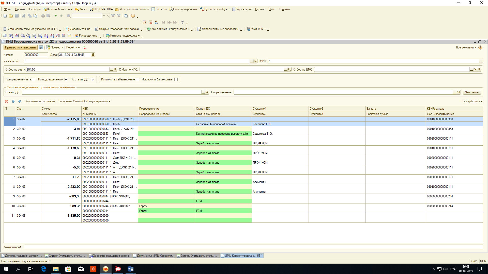Screen dimensions: 488x274
Task: Open Заполнение СтатьиДС/Подразделения dropdown
Action: [x=84, y=101]
